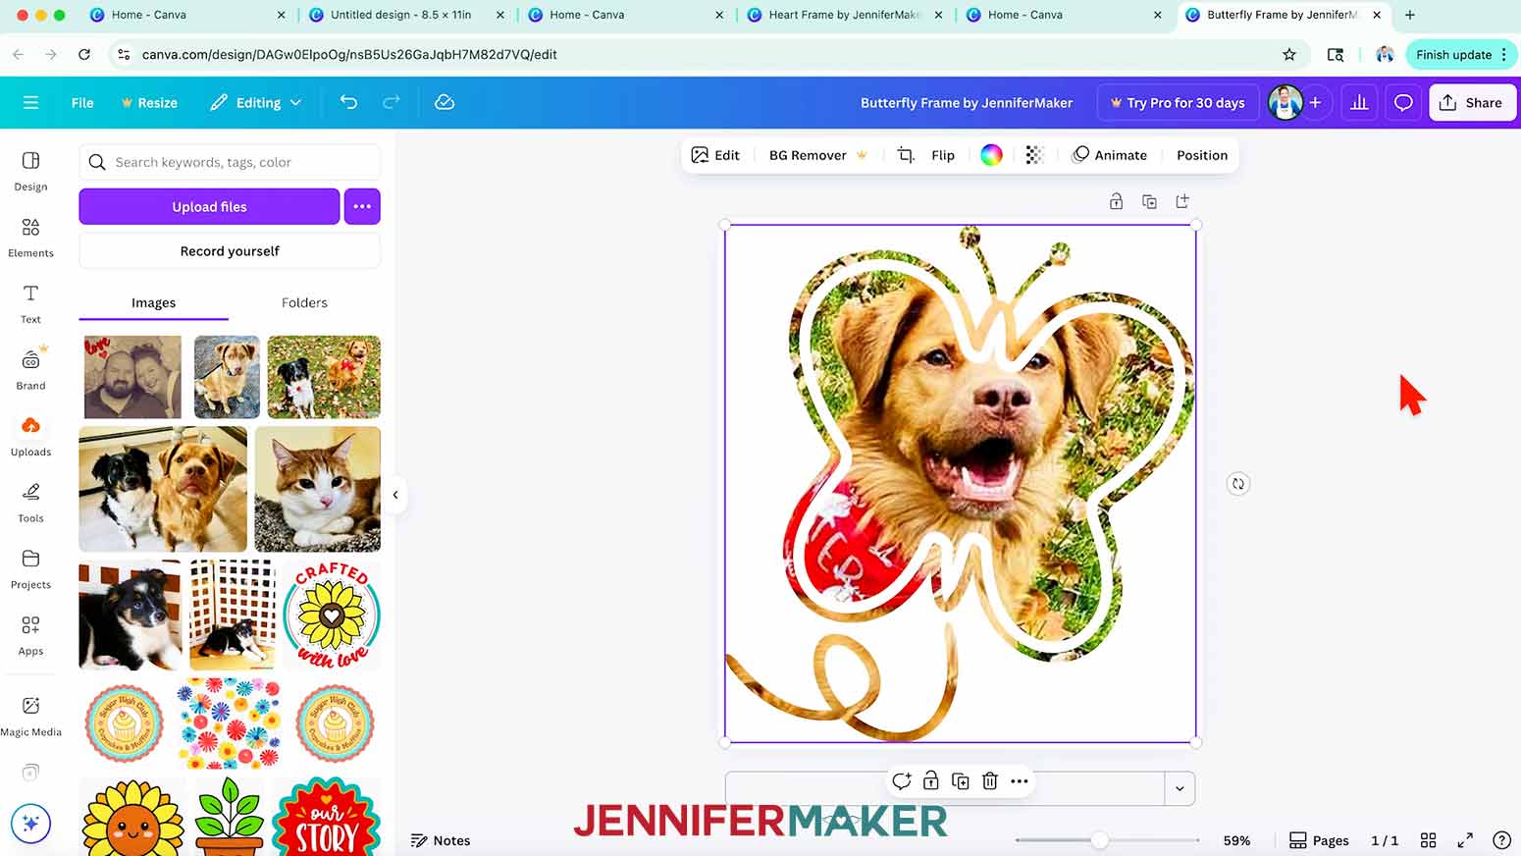Bookmark this page with the star icon
Screen dimensions: 1521x856
1289,55
